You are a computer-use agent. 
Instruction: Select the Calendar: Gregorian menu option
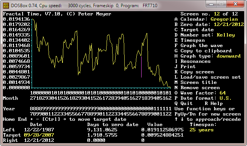(206, 19)
